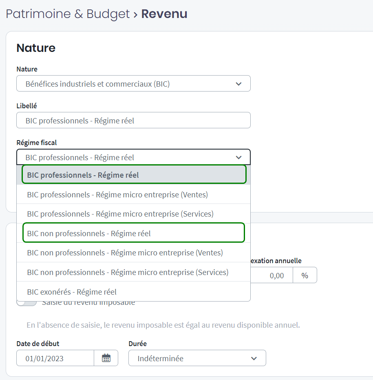Image resolution: width=373 pixels, height=380 pixels.
Task: Click the Revenu breadcrumb title
Action: tap(164, 14)
